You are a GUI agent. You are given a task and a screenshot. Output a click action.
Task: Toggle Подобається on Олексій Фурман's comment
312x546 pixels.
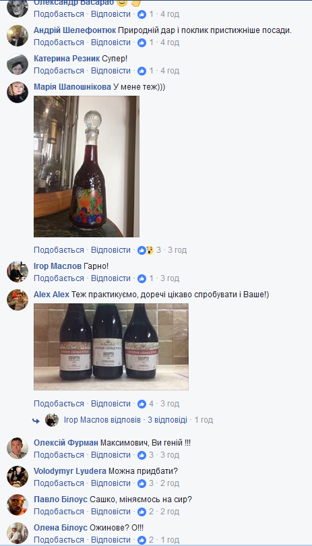click(x=59, y=455)
